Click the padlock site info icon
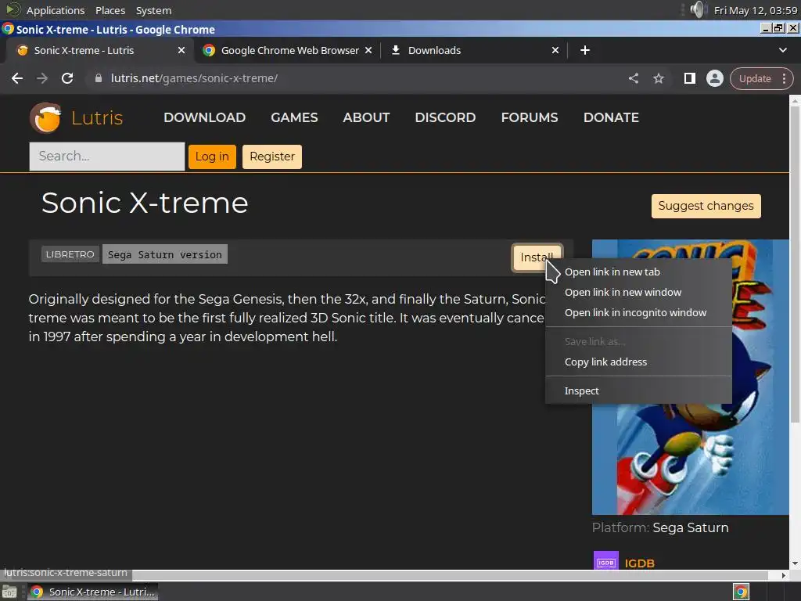The image size is (801, 601). click(99, 78)
